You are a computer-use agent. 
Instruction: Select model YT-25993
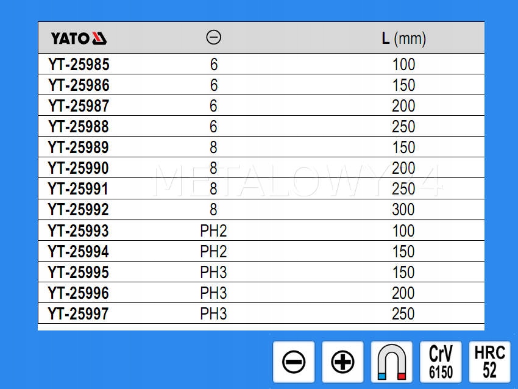tap(79, 230)
